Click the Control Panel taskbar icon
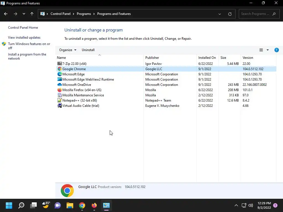 106,205
